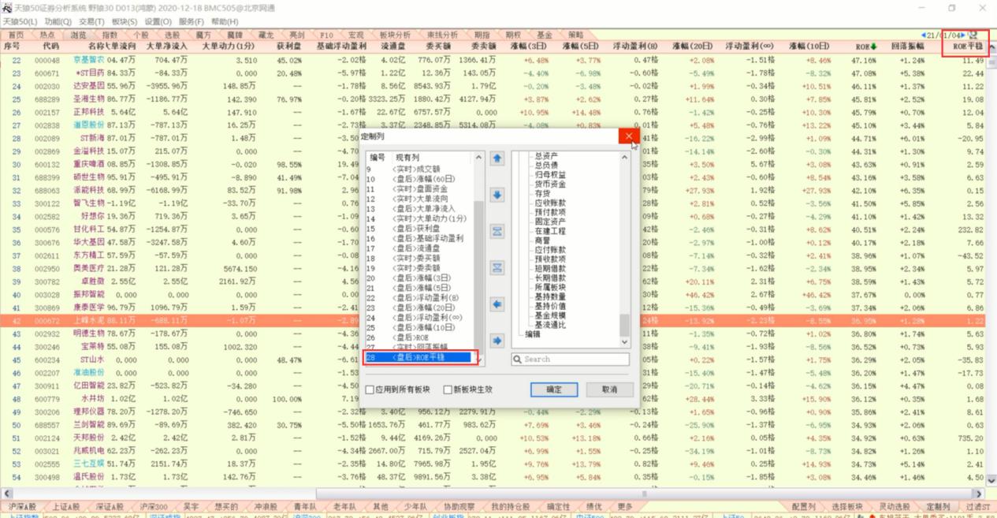Switch to the 首页 tab
Screen dimensions: 997x518
[x=16, y=35]
